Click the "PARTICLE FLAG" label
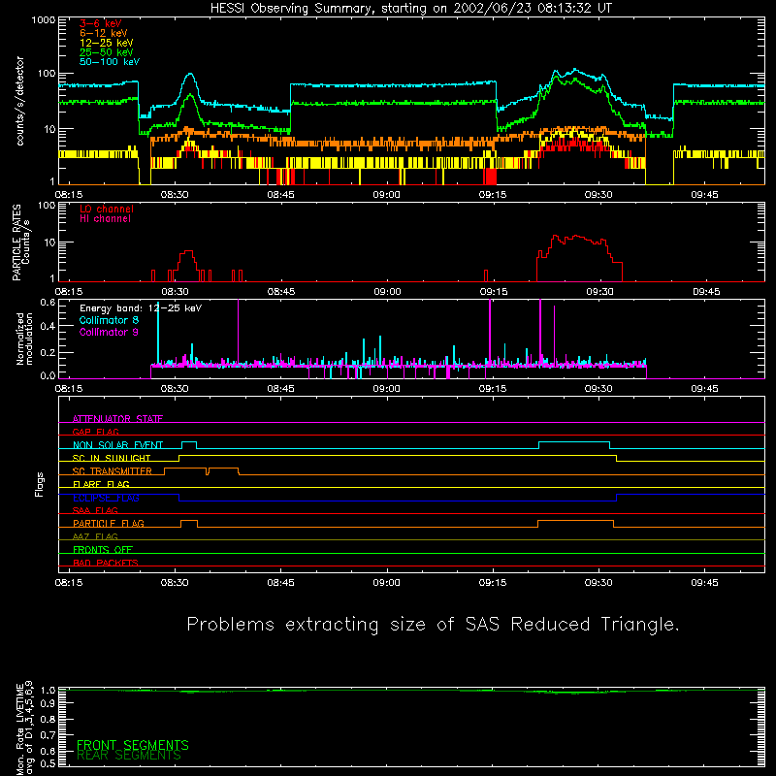 click(x=109, y=523)
